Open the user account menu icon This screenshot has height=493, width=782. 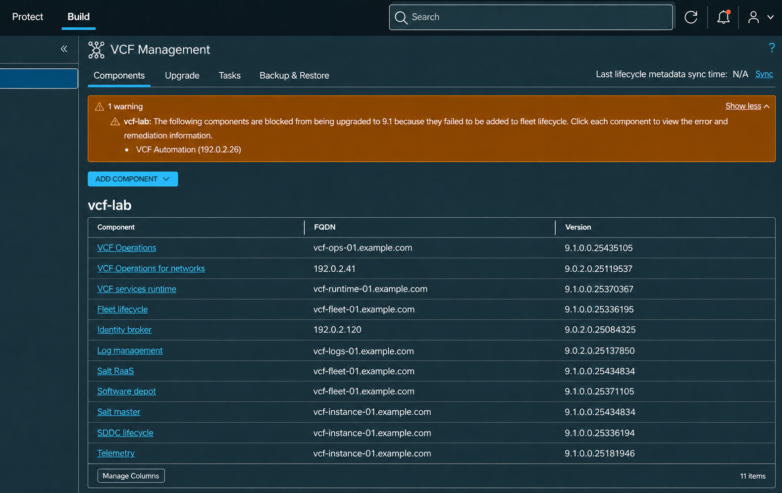tap(754, 17)
